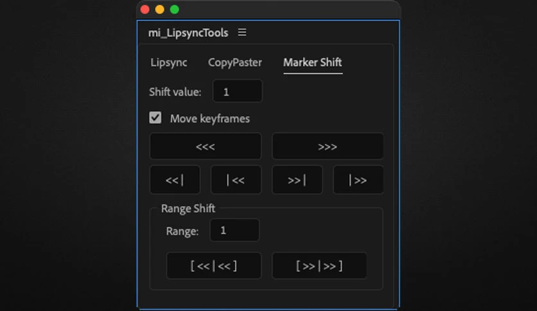Click the <<< shift left button
537x311 pixels.
[206, 147]
